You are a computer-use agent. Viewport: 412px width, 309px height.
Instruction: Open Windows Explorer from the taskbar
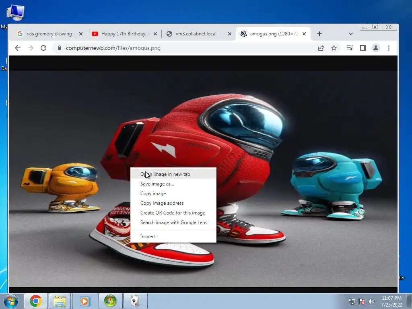point(60,301)
